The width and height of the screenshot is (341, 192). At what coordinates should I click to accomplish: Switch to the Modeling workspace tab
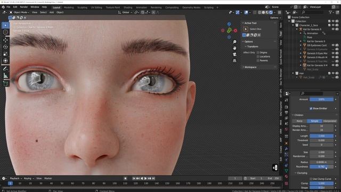[x=69, y=7]
